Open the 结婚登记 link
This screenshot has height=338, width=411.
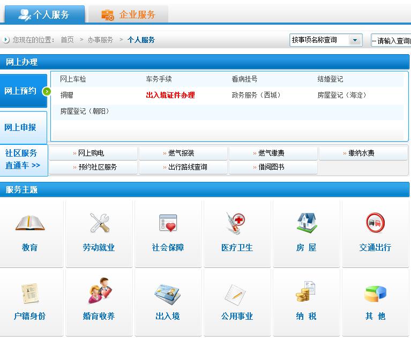click(x=330, y=79)
